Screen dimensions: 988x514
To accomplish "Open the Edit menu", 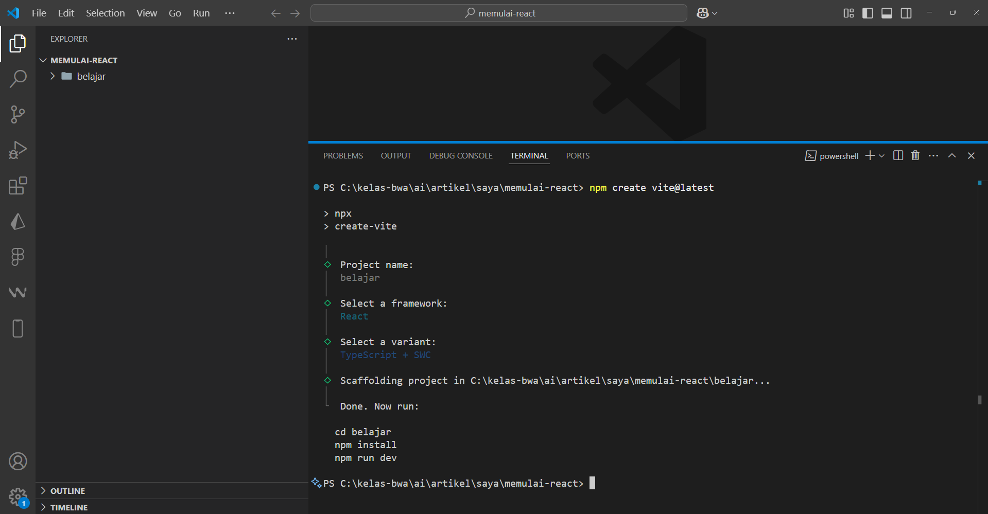I will pyautogui.click(x=66, y=13).
